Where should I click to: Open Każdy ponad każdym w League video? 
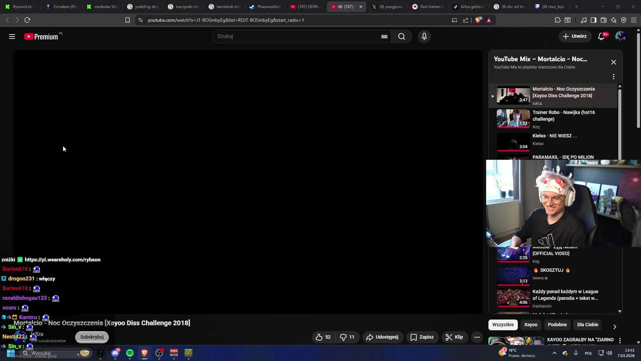[x=553, y=298]
